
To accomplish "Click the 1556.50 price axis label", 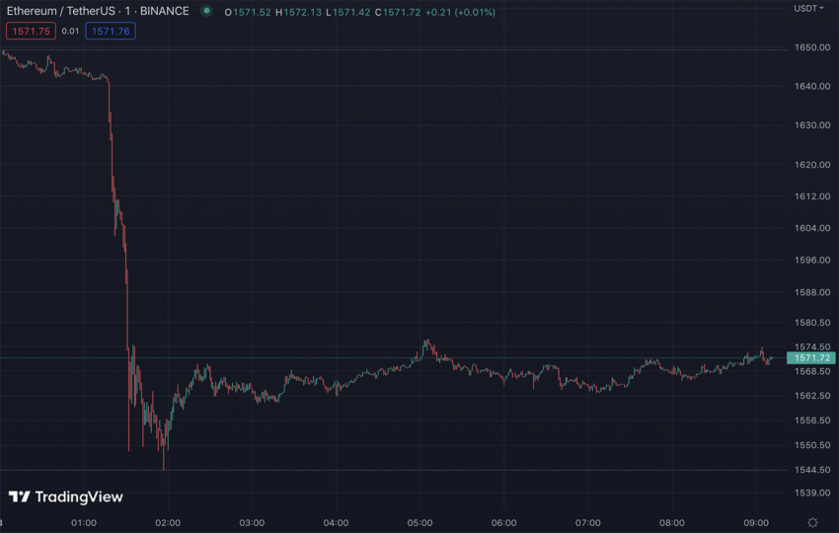I will (812, 420).
